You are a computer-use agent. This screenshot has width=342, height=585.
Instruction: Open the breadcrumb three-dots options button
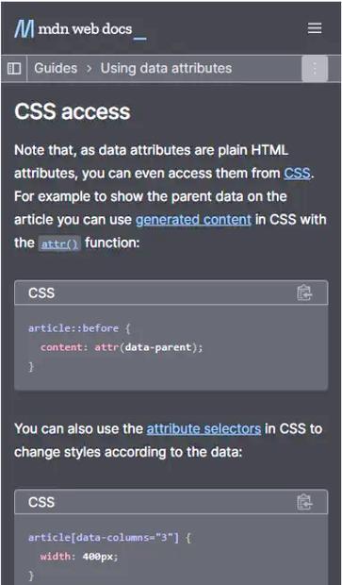pos(315,69)
